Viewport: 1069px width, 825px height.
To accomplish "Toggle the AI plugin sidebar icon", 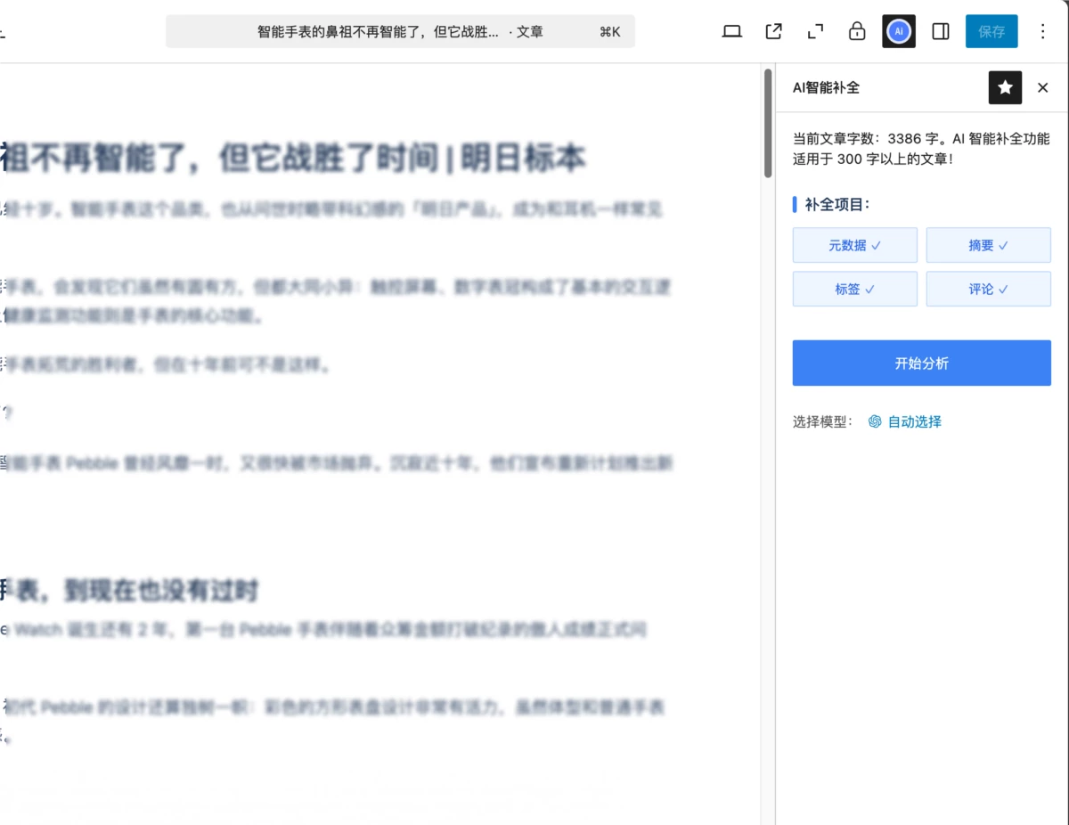I will pyautogui.click(x=899, y=32).
